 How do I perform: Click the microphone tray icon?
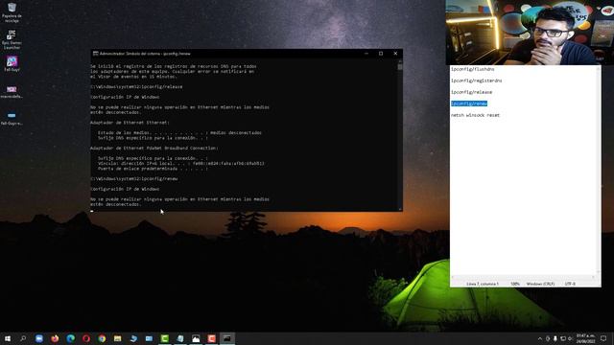click(555, 338)
